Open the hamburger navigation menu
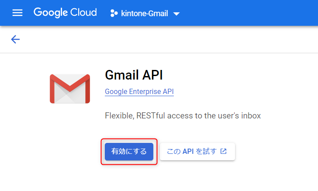This screenshot has width=318, height=191. pos(17,13)
